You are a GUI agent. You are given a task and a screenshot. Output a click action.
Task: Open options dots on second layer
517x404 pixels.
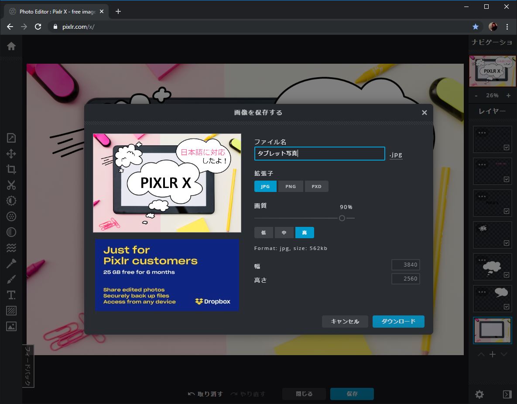point(482,164)
